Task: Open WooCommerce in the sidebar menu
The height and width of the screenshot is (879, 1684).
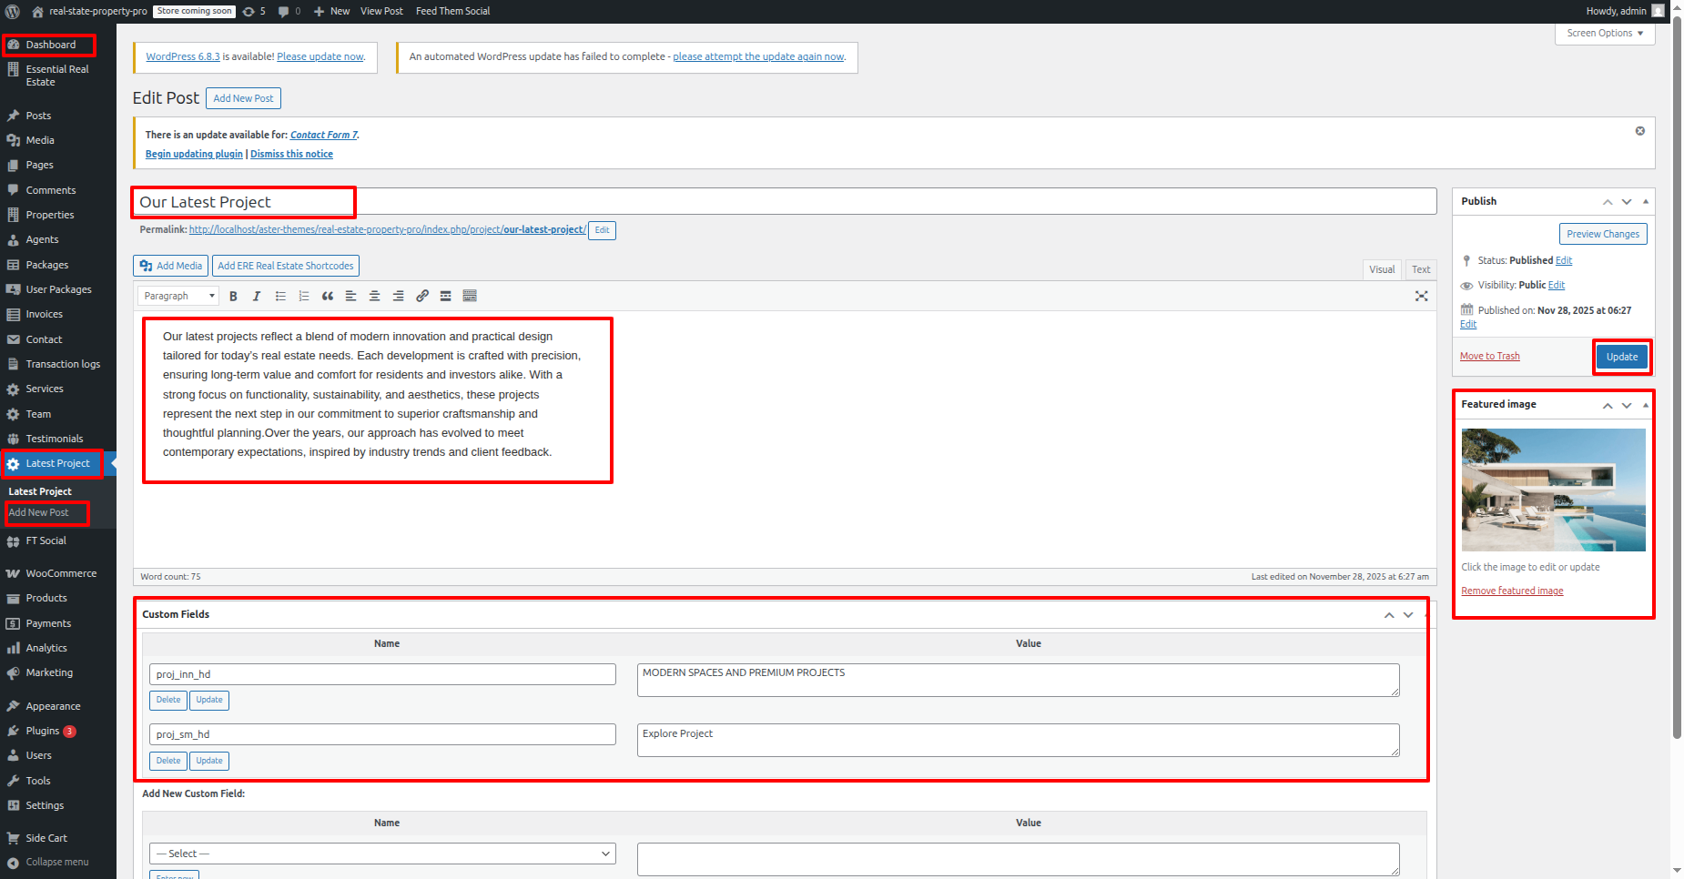Action: pyautogui.click(x=61, y=573)
